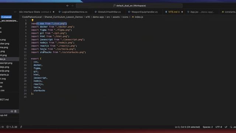Click the export keyword on line 13
Image resolution: width=236 pixels, height=133 pixels.
(x=35, y=59)
